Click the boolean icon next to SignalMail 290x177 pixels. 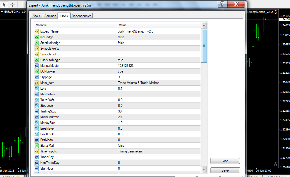tap(37, 146)
